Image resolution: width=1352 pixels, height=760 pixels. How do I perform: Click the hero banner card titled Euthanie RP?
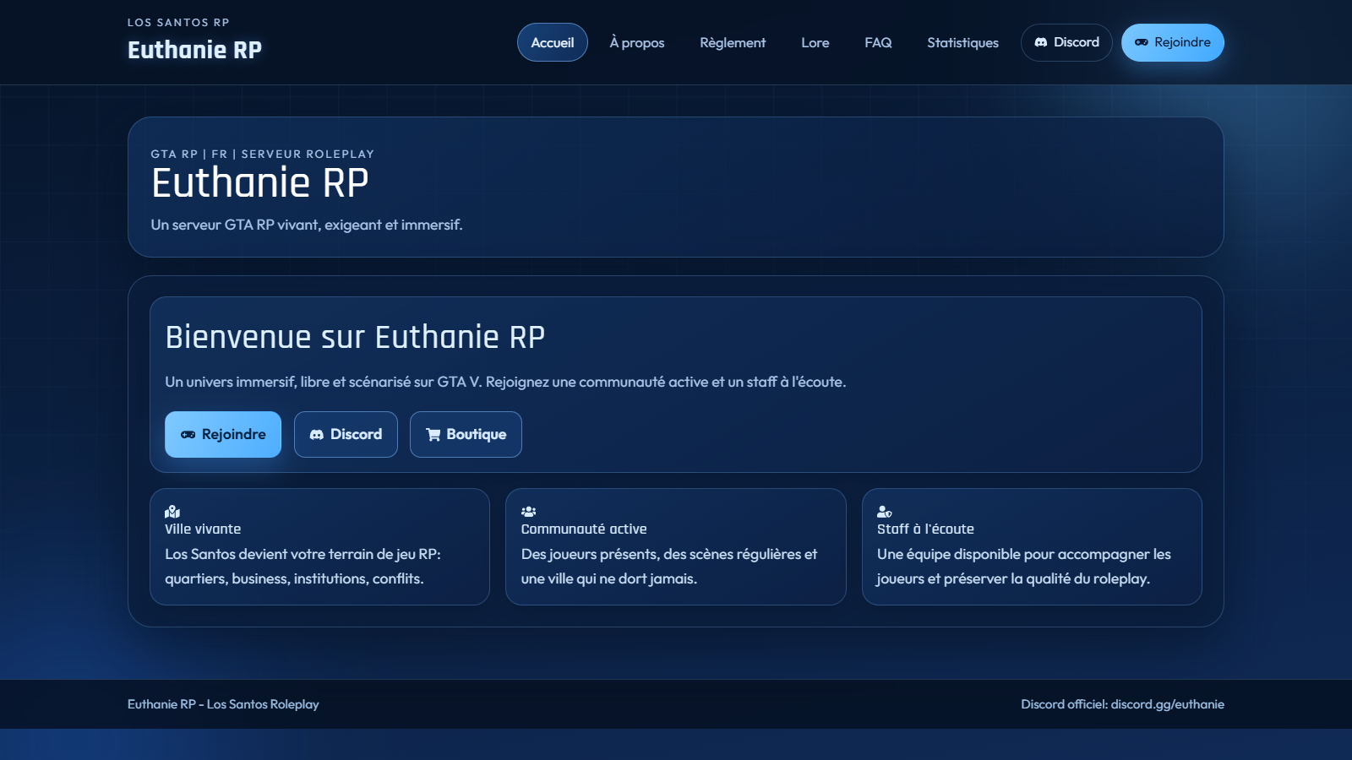point(676,187)
